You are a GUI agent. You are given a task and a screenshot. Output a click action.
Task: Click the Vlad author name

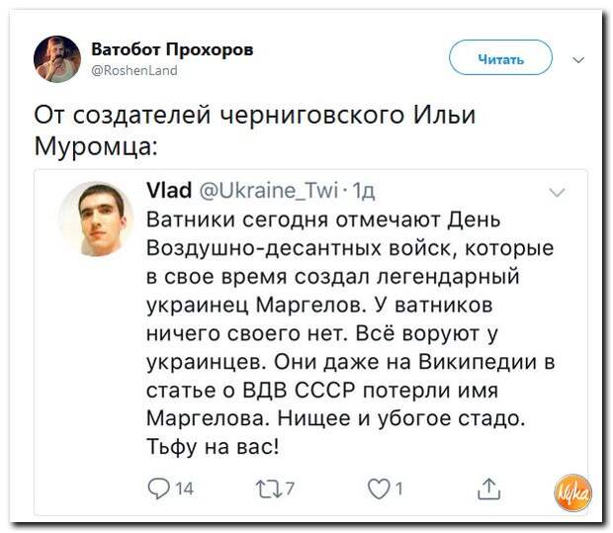[x=169, y=190]
